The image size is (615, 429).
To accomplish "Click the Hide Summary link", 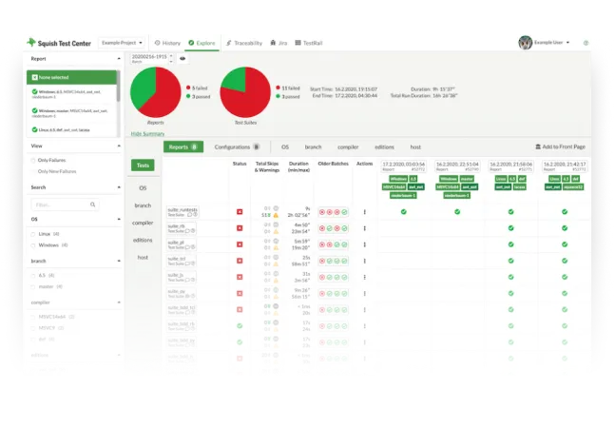I will [x=147, y=134].
